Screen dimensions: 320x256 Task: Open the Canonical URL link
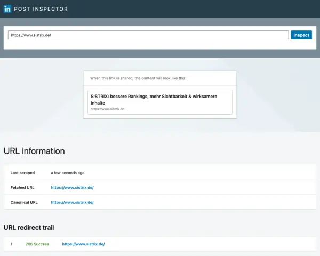tap(72, 202)
